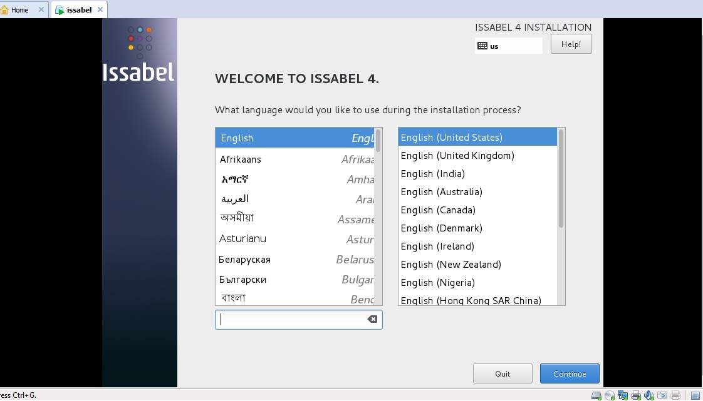Viewport: 703px width, 401px height.
Task: Select English in the language list
Action: coord(295,138)
